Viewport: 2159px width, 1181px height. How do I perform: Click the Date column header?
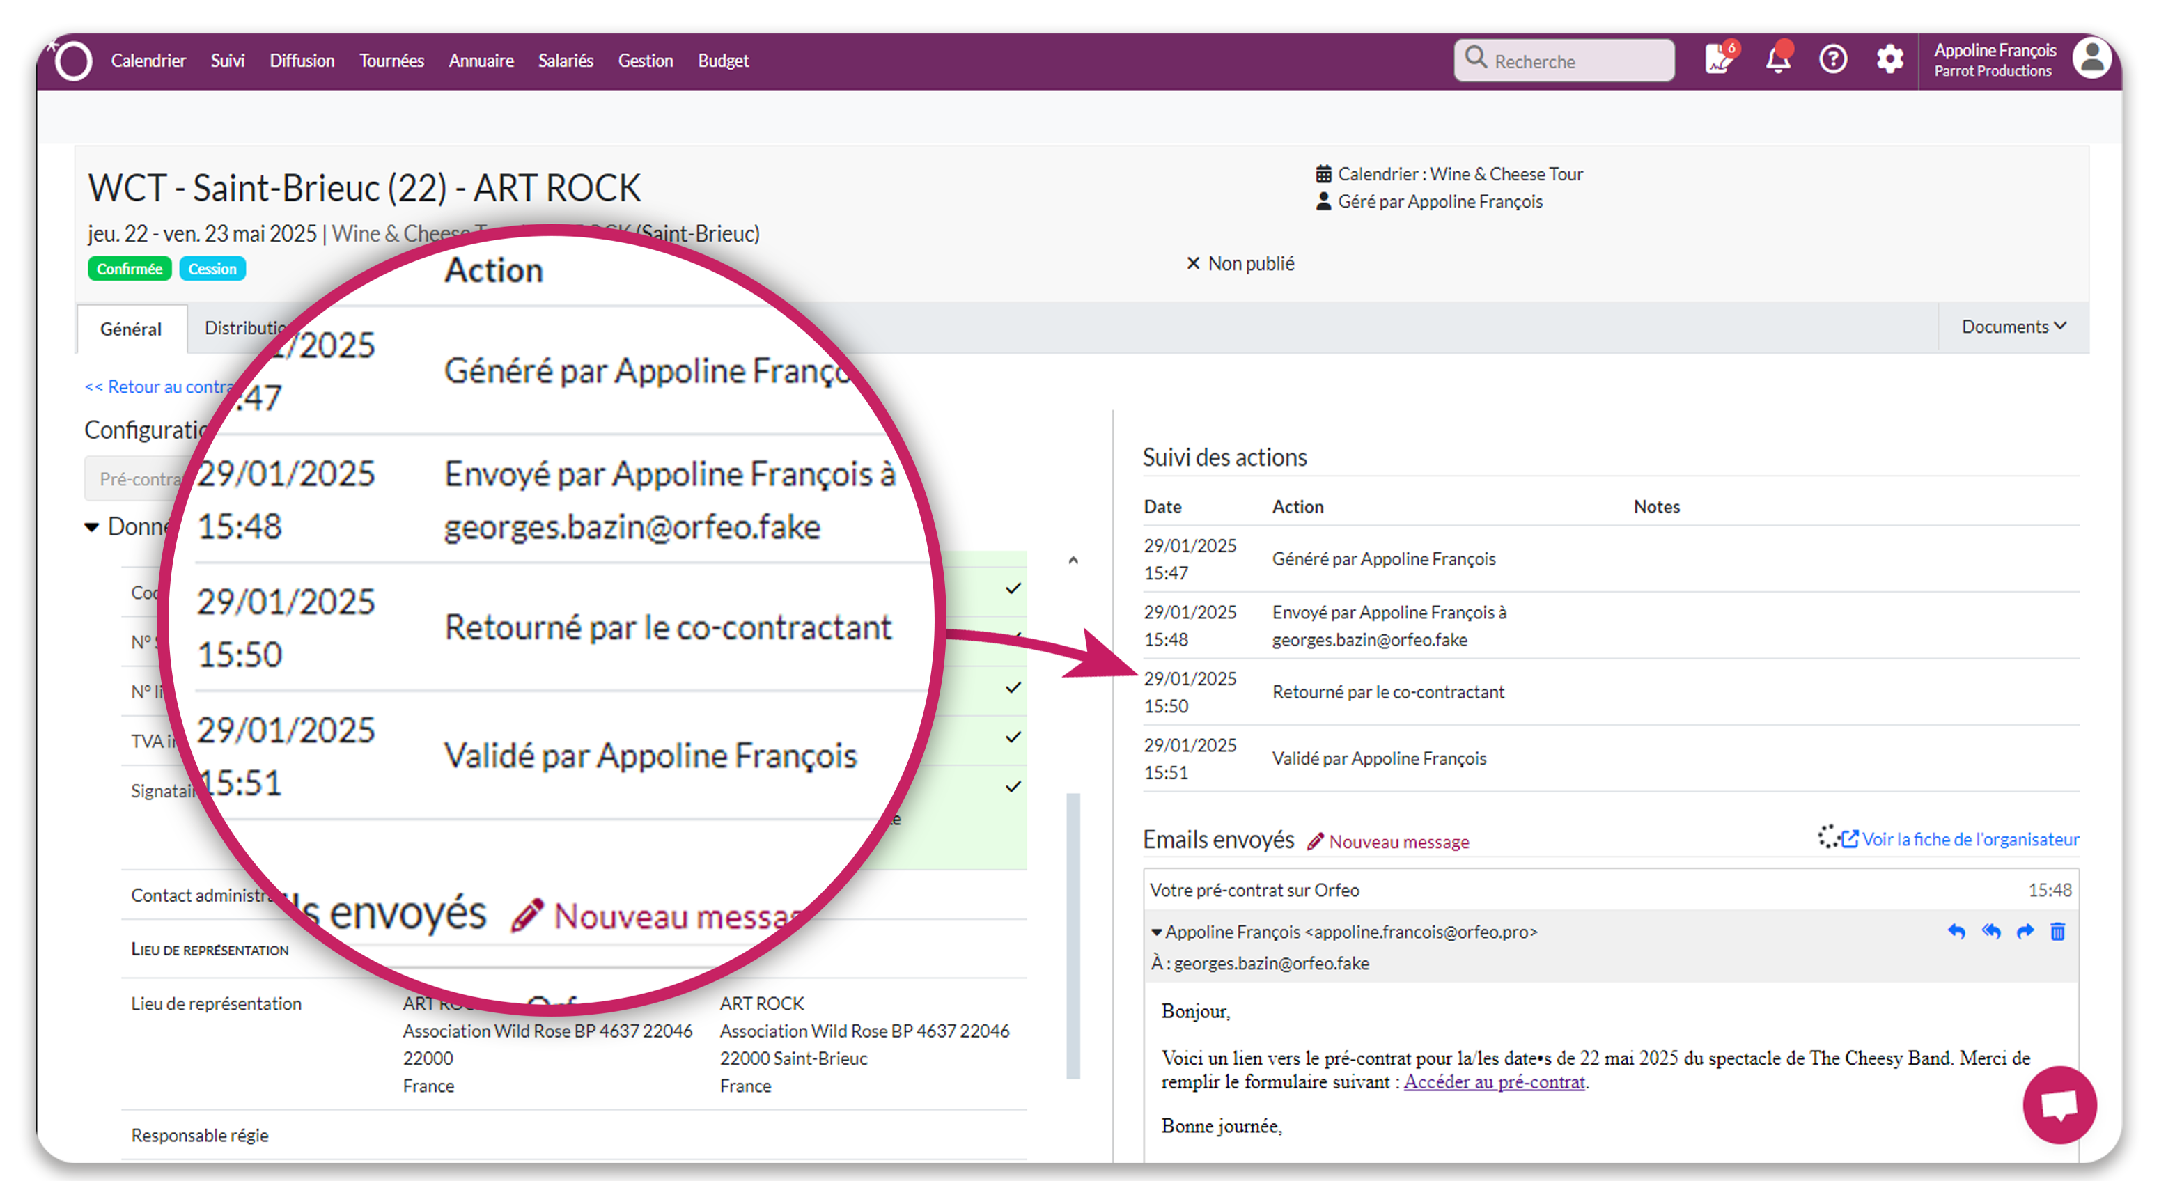[x=1162, y=507]
